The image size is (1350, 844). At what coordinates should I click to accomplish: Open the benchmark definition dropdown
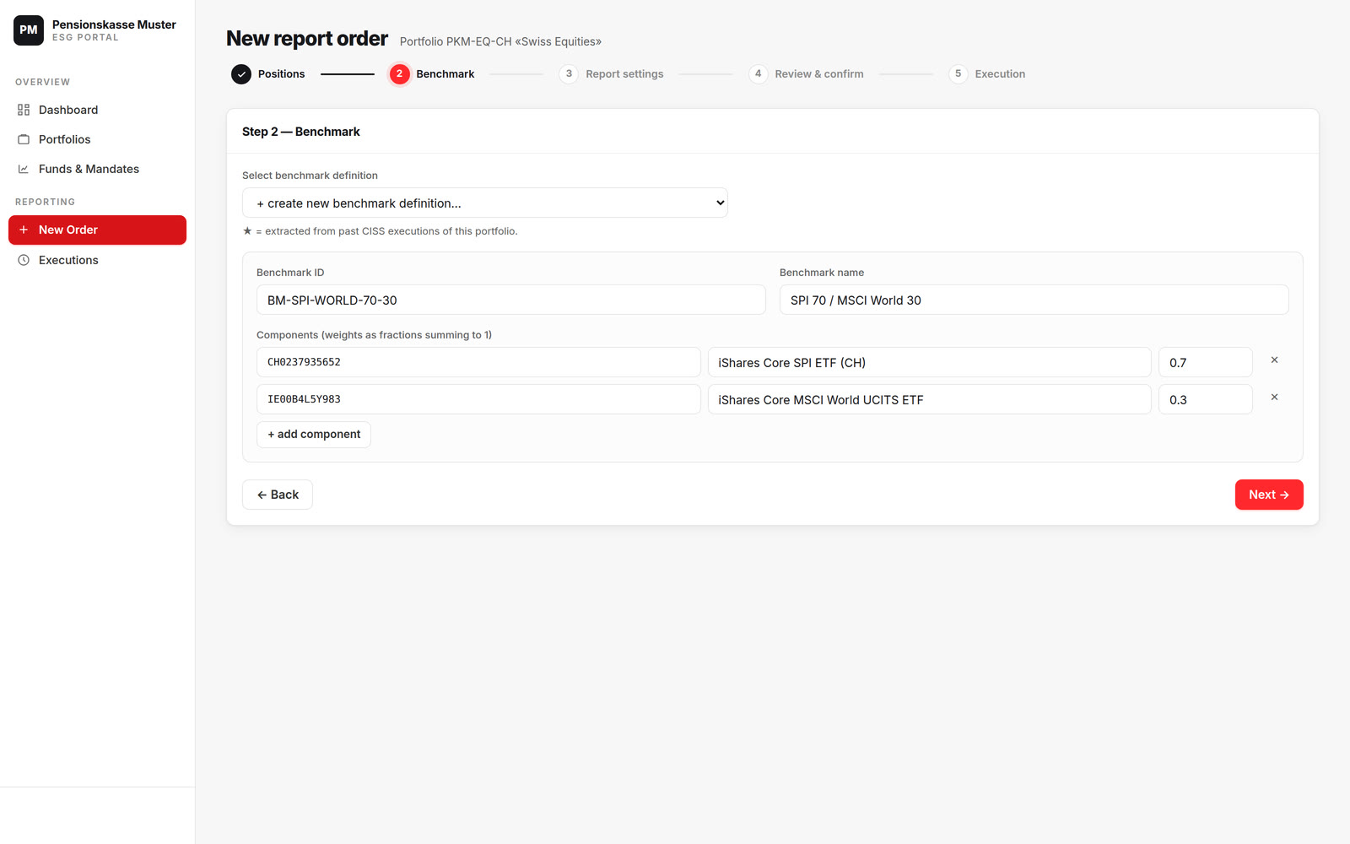tap(485, 203)
